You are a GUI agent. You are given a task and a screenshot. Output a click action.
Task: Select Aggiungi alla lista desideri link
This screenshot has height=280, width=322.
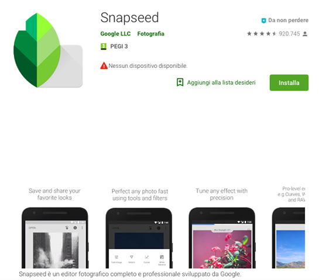(x=221, y=82)
